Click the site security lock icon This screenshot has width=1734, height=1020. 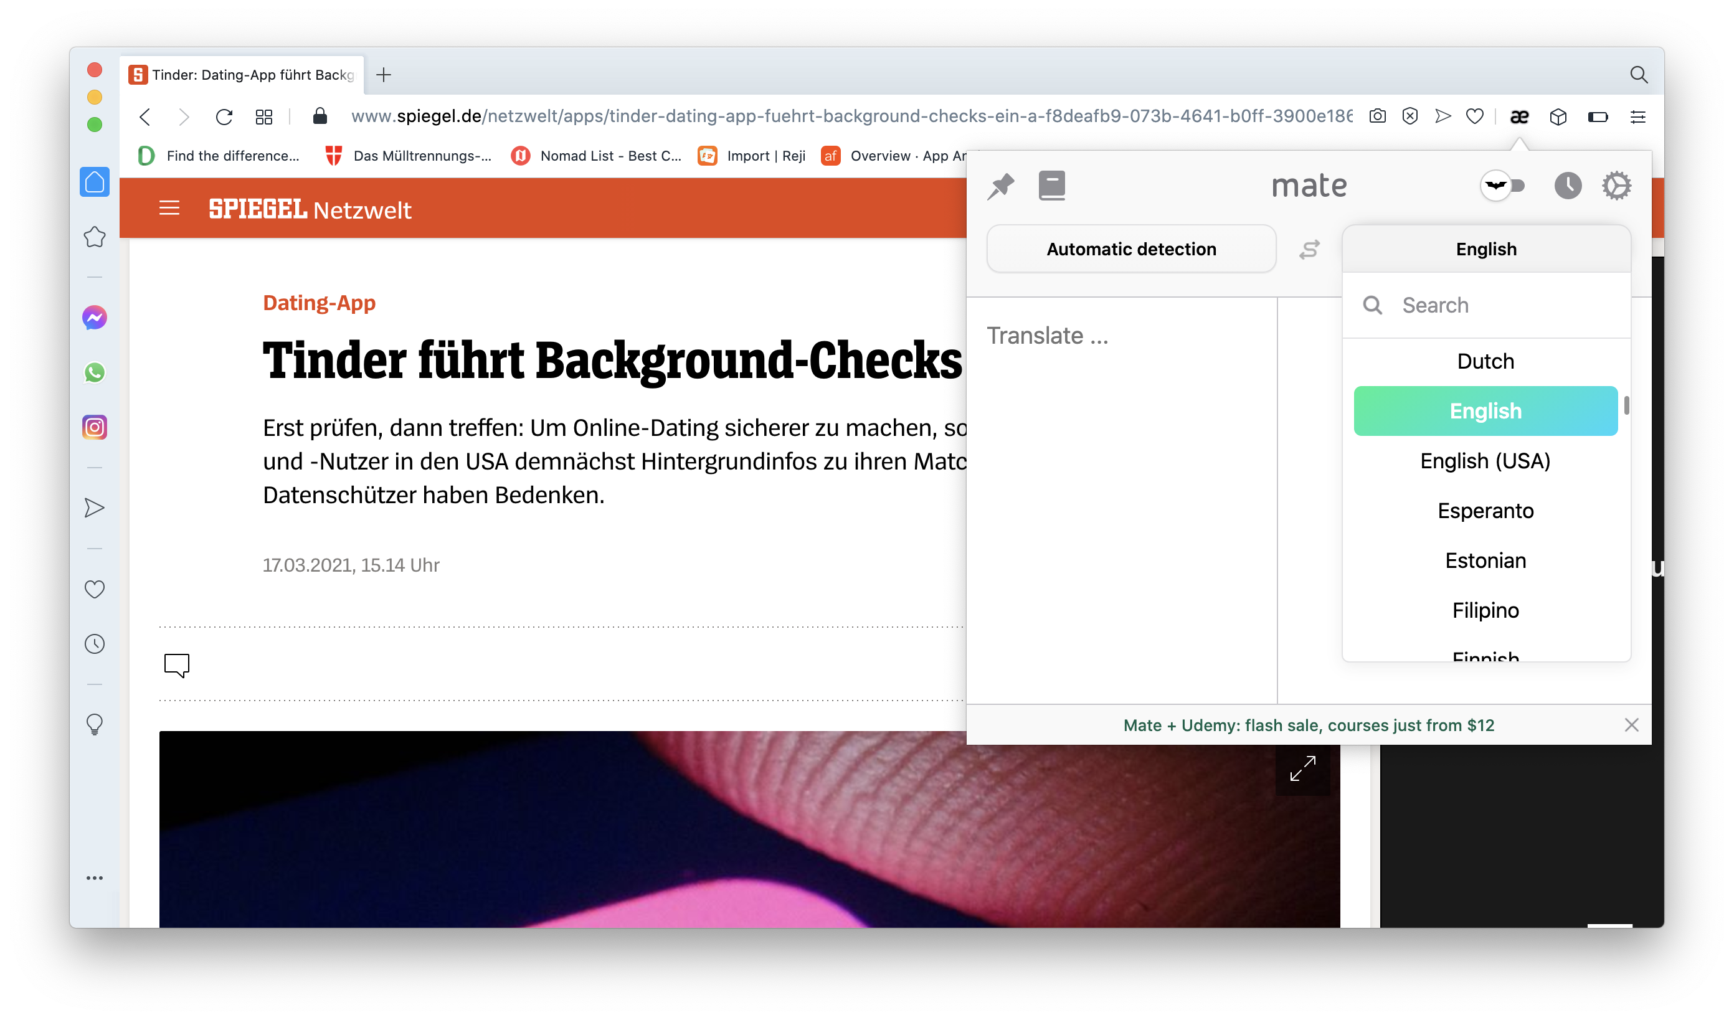point(320,116)
